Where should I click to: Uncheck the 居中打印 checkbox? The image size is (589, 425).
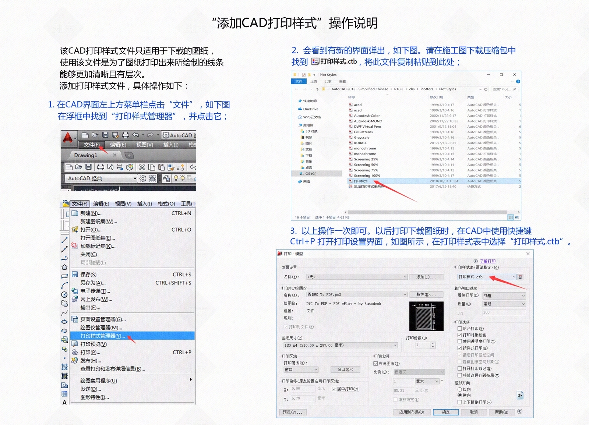click(x=334, y=389)
